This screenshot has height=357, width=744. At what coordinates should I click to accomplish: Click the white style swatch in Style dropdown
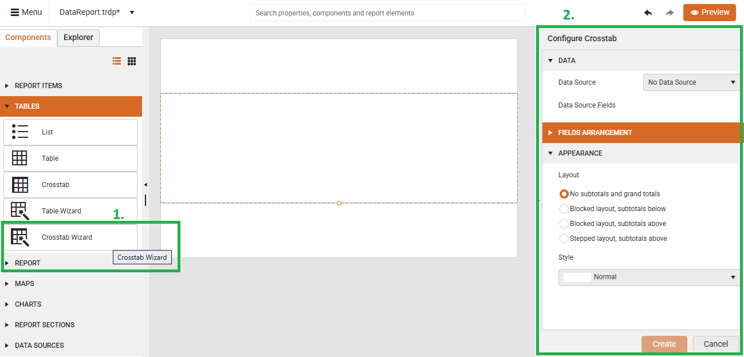[577, 277]
